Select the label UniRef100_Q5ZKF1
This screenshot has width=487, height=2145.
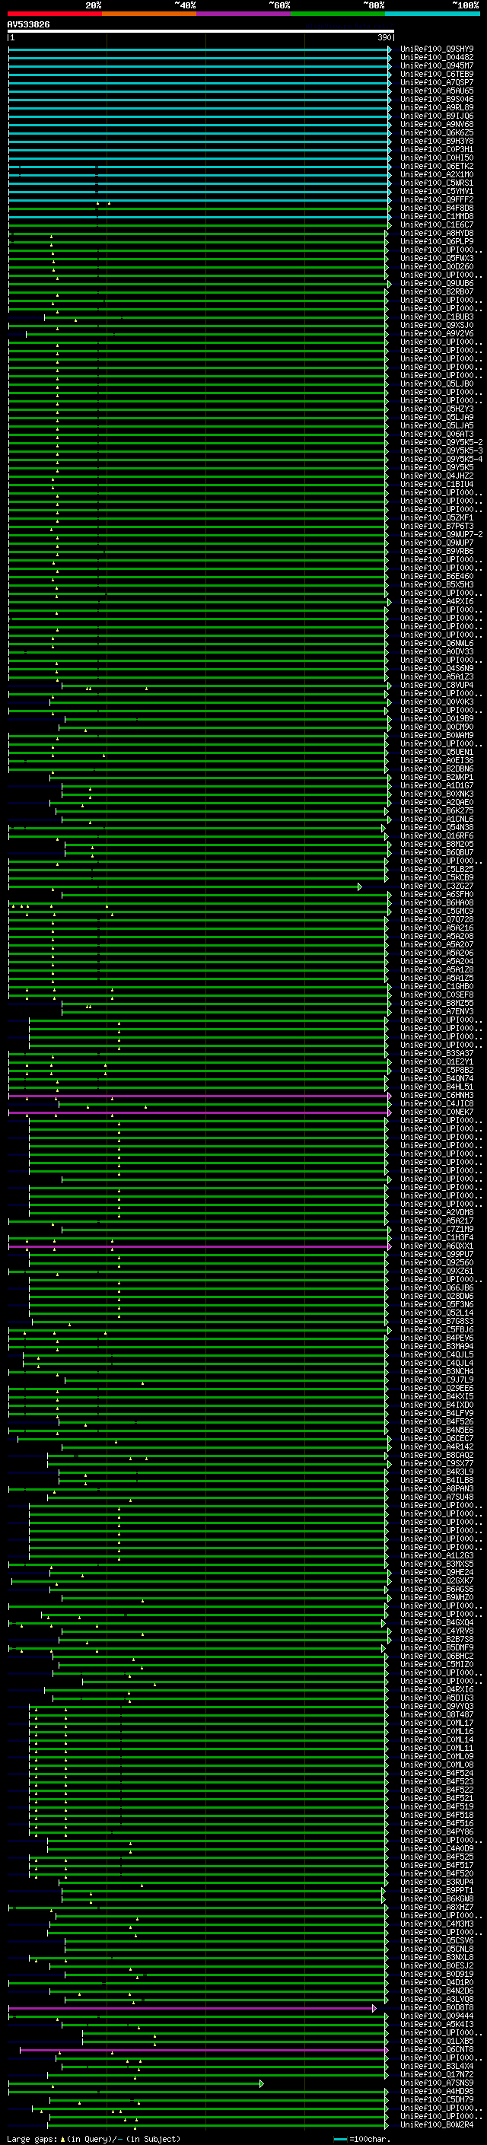(x=437, y=517)
